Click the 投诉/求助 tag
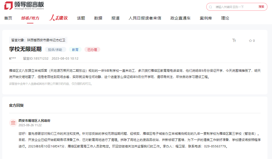272x159 pixels. (55, 50)
